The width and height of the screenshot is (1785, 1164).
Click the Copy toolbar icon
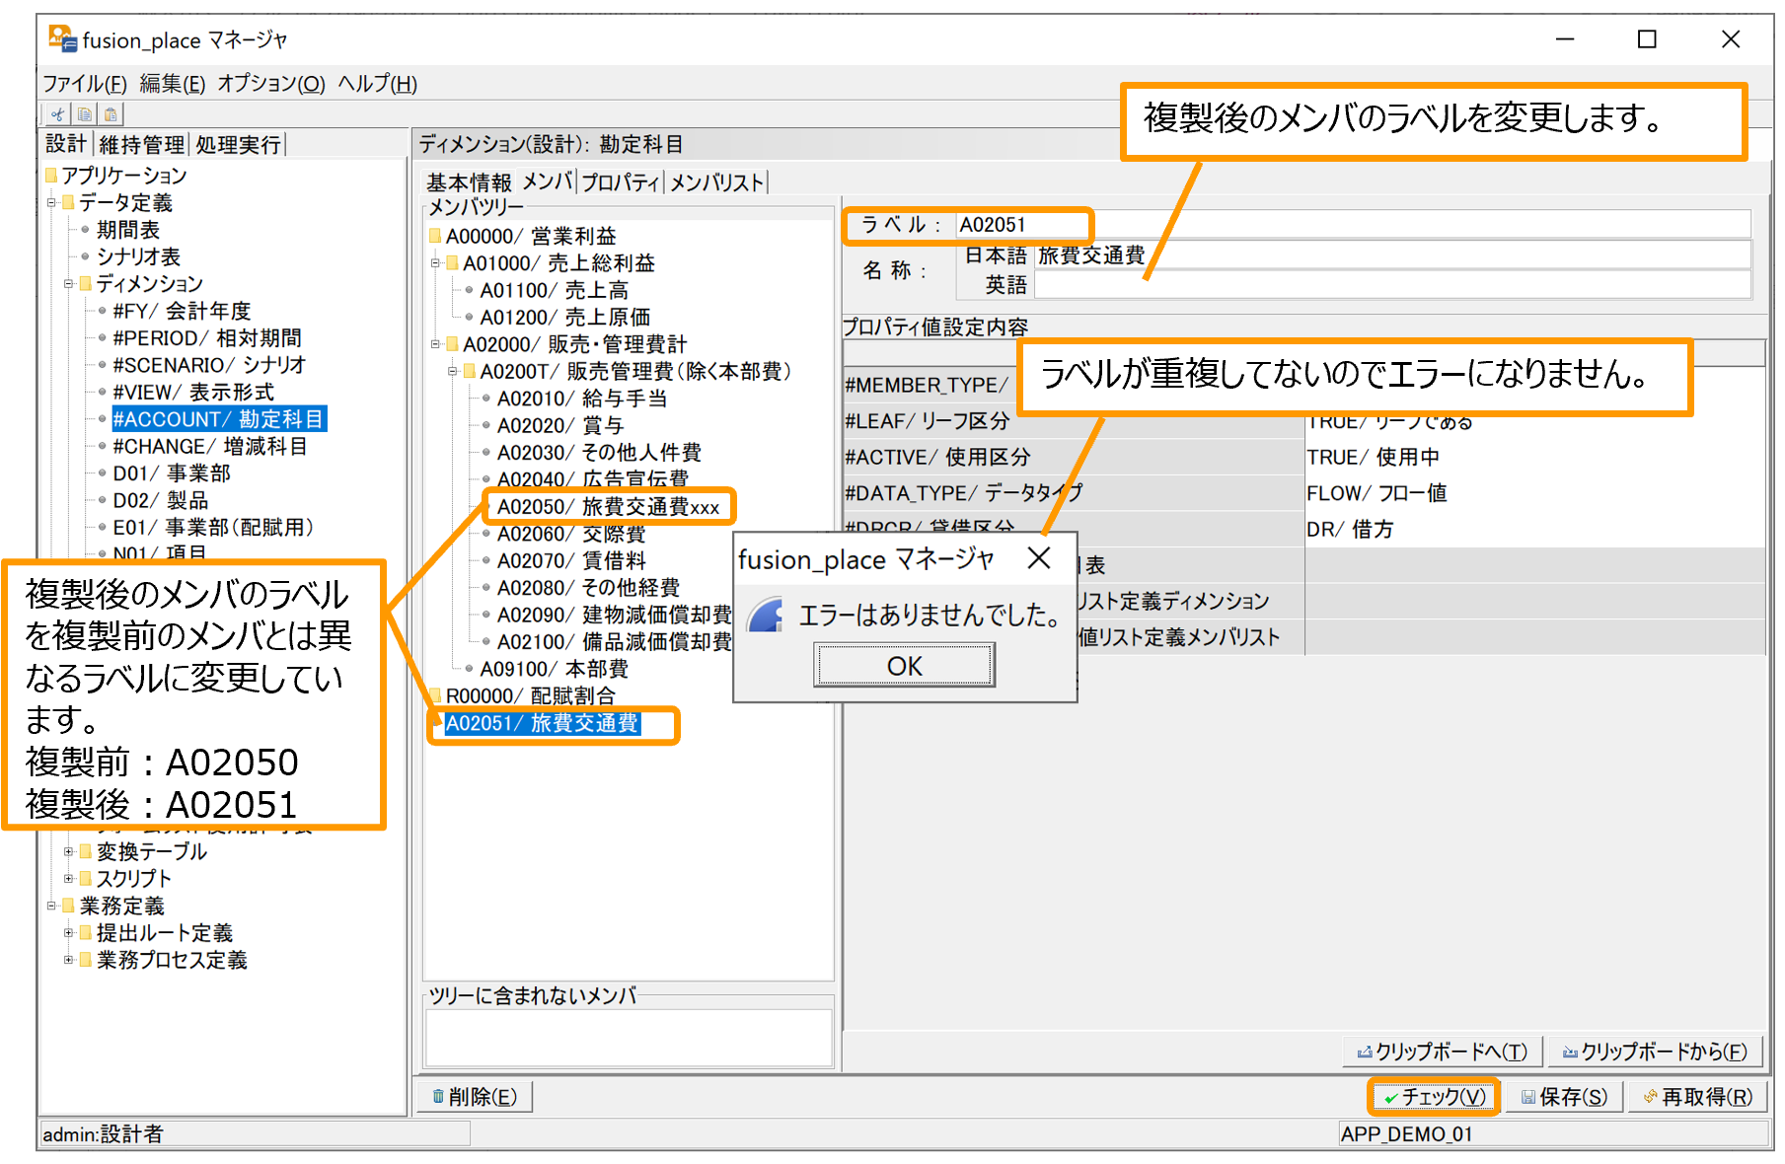(85, 114)
